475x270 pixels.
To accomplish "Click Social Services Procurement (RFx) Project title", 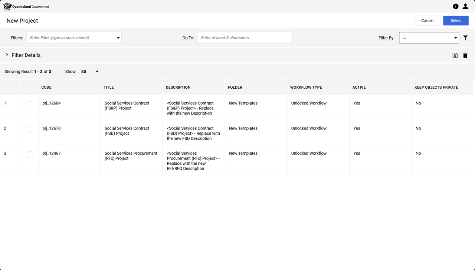I will (x=131, y=156).
